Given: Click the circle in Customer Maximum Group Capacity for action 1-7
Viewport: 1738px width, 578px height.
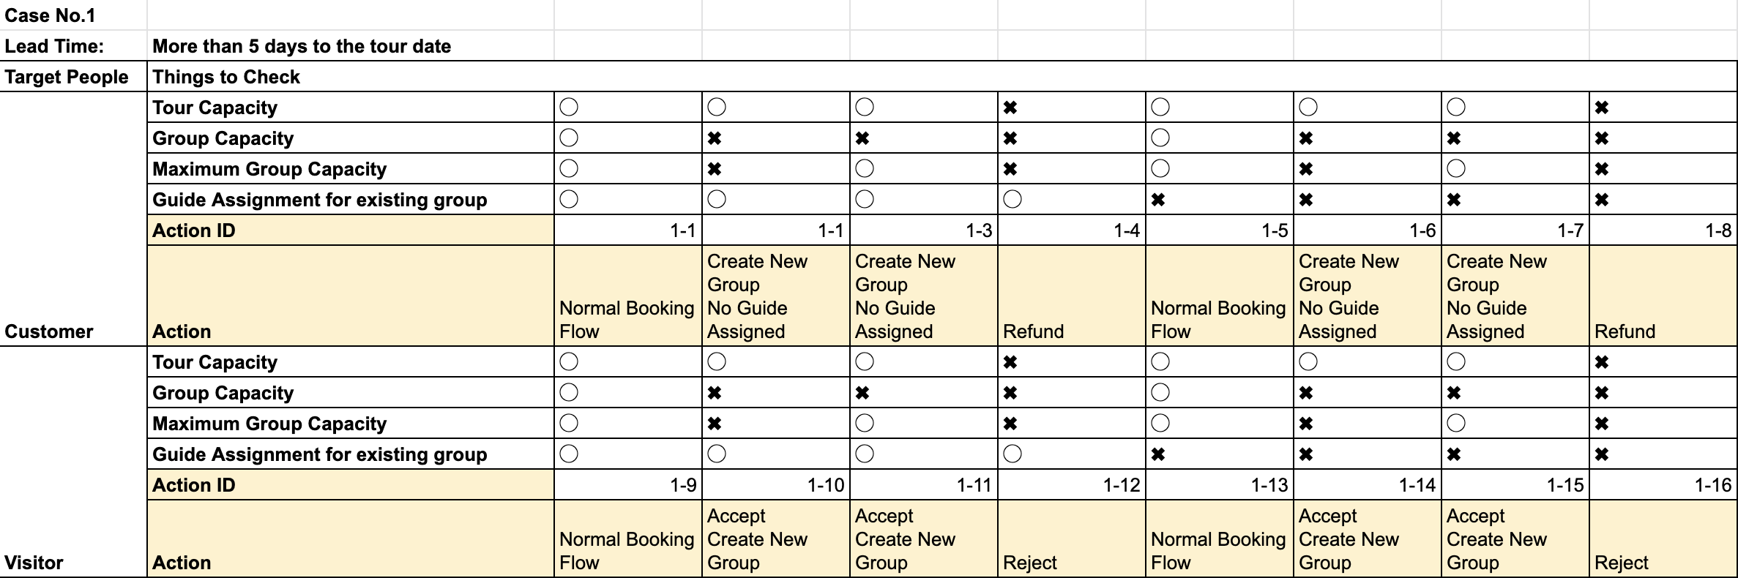Looking at the screenshot, I should [x=1456, y=169].
